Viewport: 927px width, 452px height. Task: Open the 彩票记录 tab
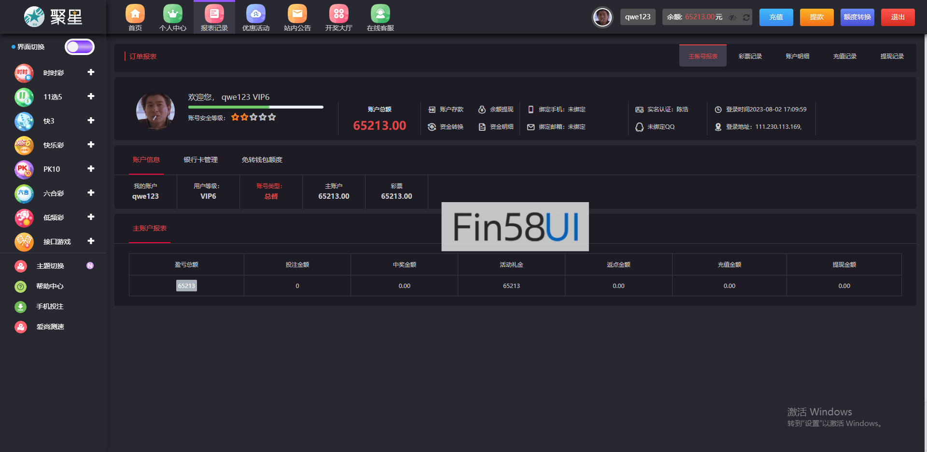(750, 56)
